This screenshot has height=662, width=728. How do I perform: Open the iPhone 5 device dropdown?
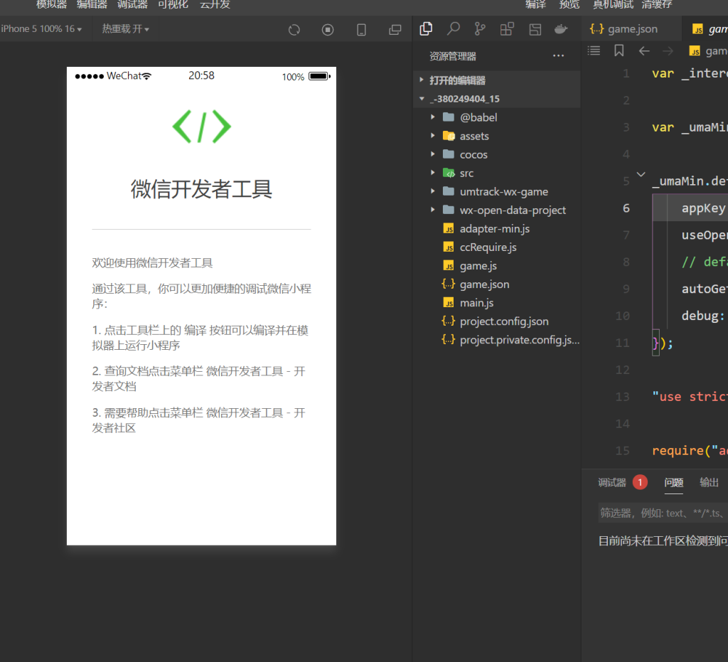click(x=41, y=29)
